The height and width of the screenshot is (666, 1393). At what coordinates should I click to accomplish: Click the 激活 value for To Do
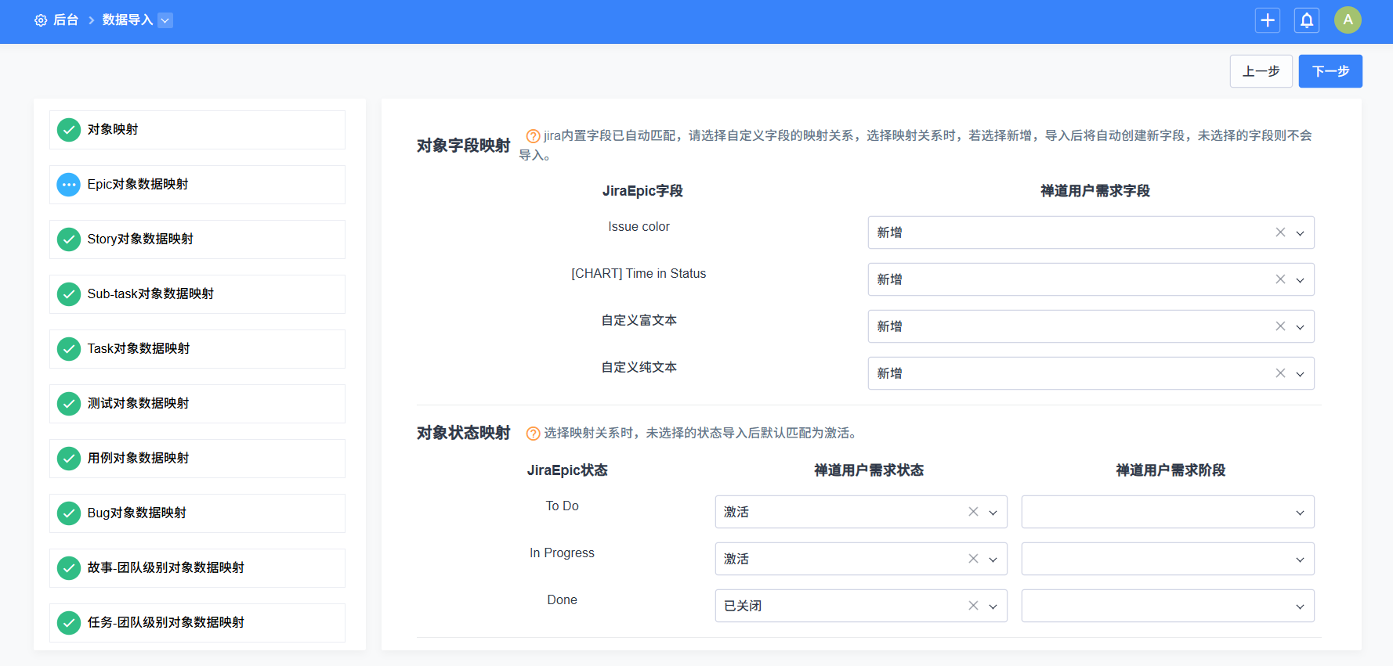coord(736,512)
